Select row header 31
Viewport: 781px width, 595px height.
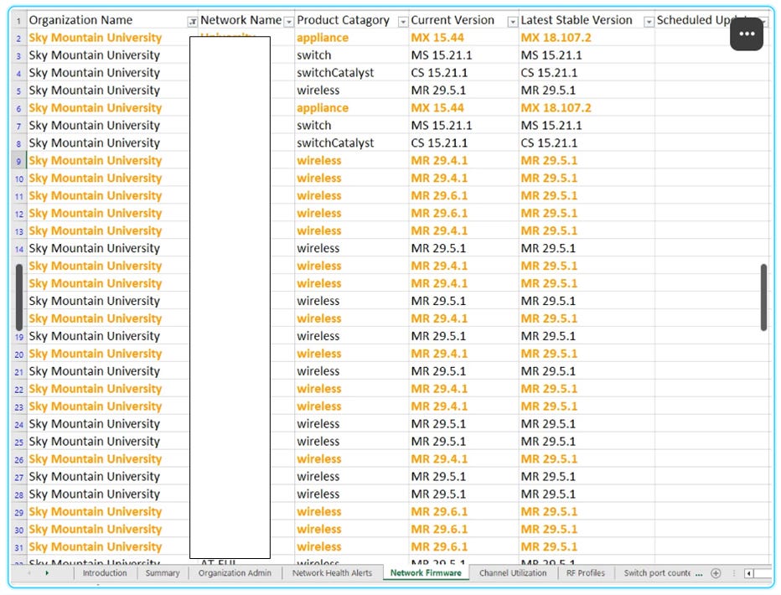click(18, 548)
